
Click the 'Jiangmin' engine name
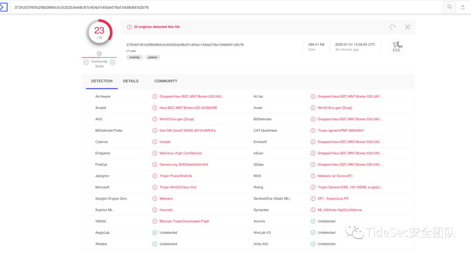pos(102,176)
